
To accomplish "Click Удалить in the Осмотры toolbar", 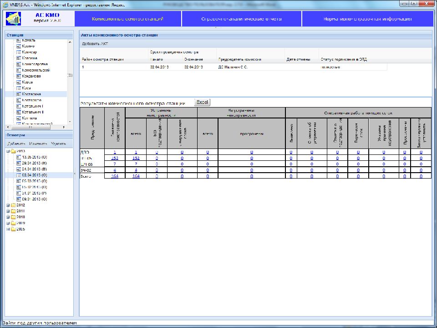I will point(59,144).
